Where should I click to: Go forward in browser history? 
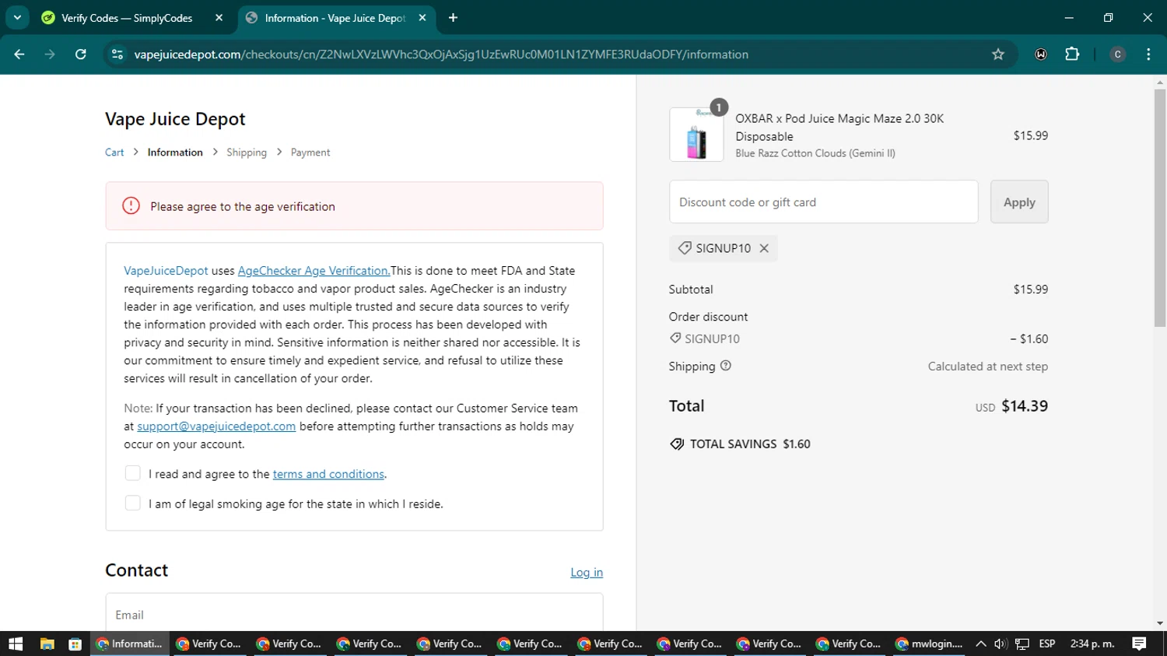coord(50,54)
